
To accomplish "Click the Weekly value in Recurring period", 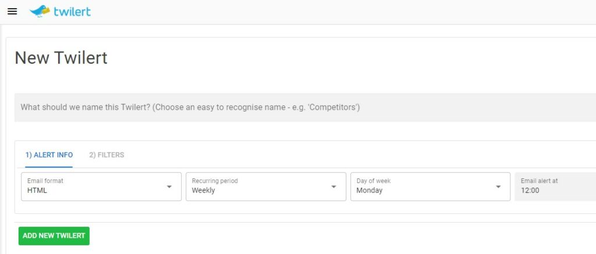I will coord(204,191).
